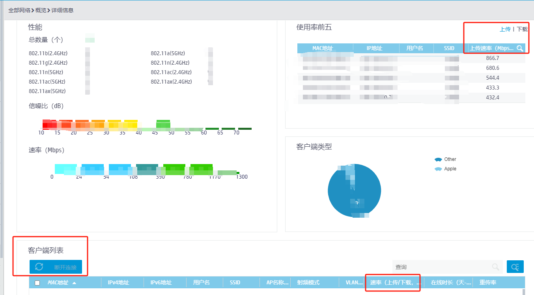Open advanced search filter button
This screenshot has width=534, height=295.
(x=515, y=267)
